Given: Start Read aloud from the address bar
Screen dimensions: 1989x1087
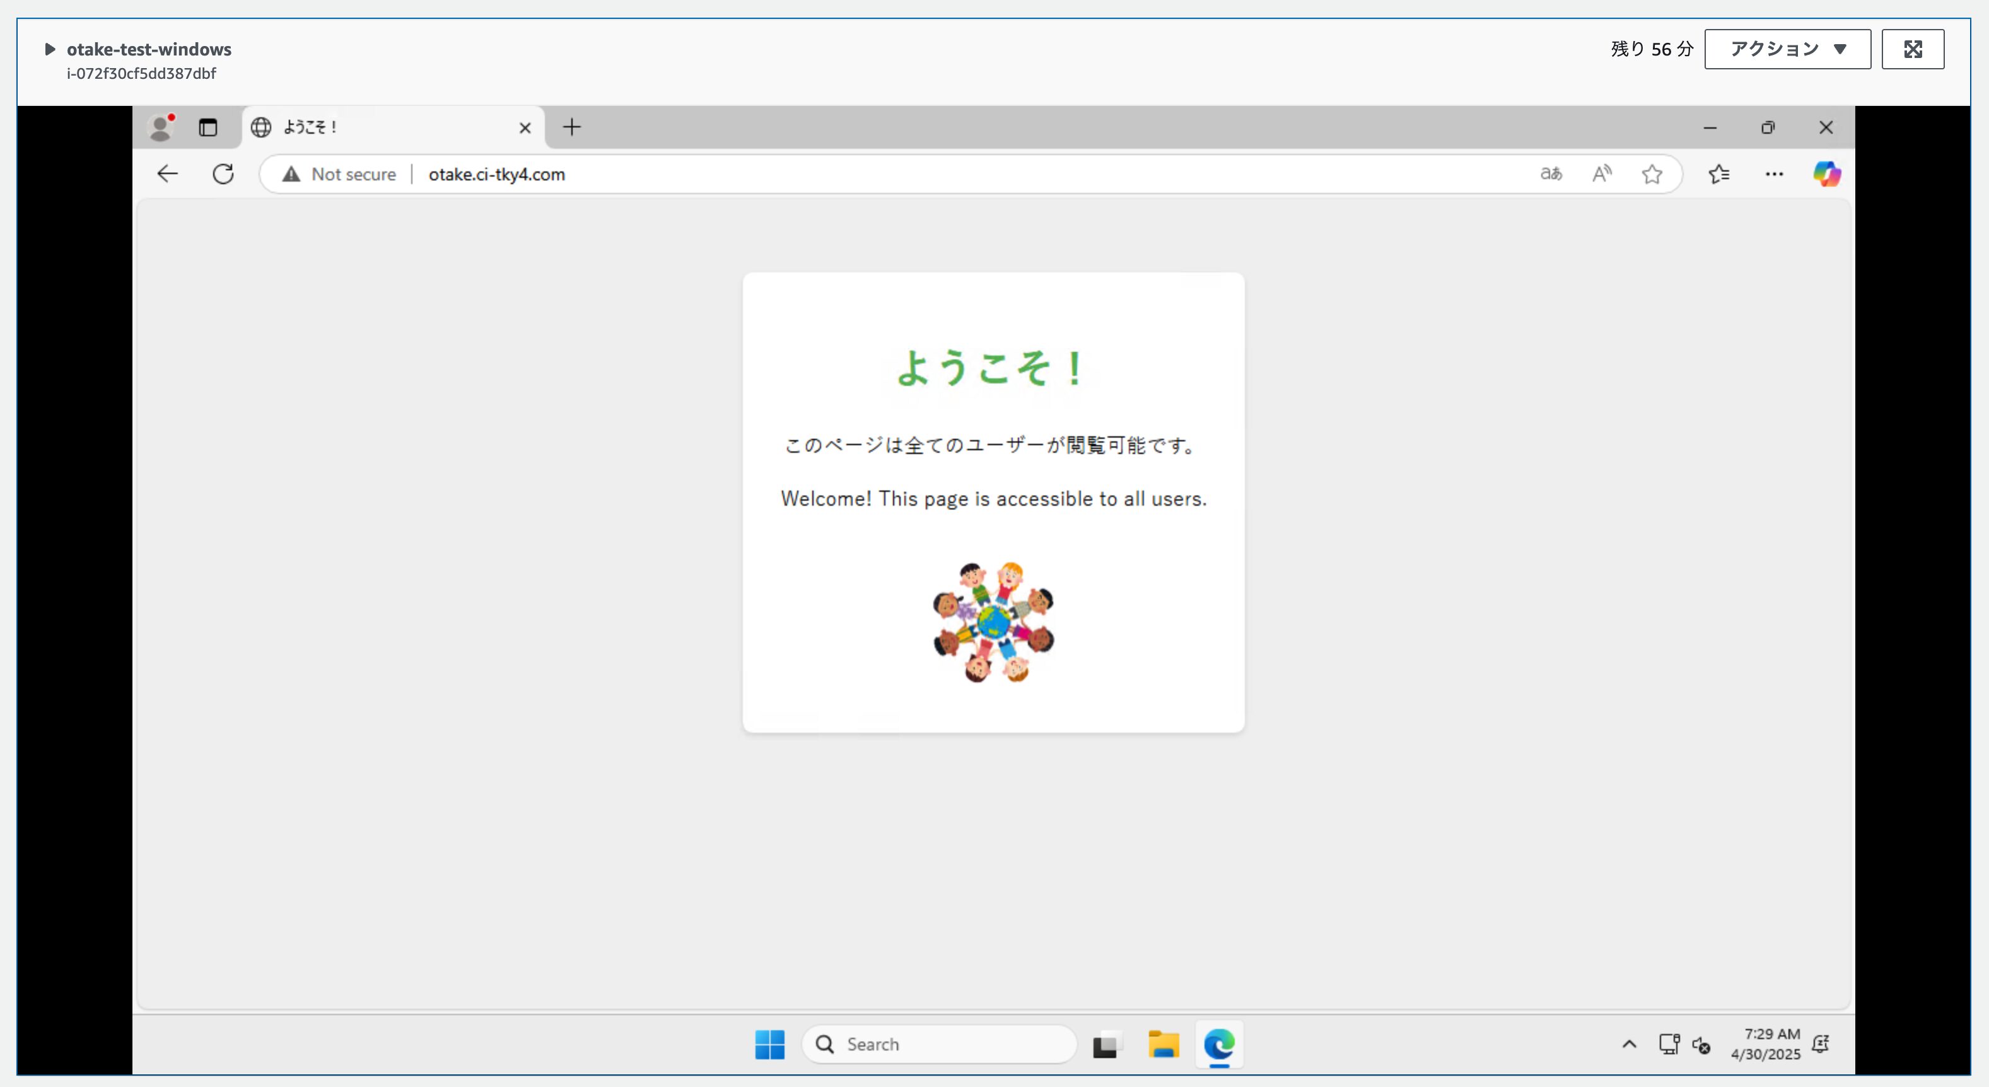Looking at the screenshot, I should [x=1601, y=175].
